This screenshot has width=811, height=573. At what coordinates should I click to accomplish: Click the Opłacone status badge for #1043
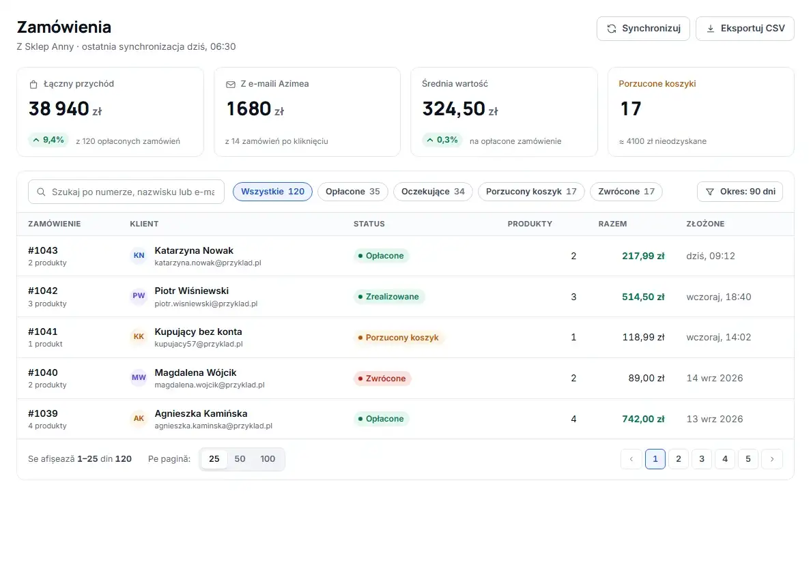click(381, 256)
